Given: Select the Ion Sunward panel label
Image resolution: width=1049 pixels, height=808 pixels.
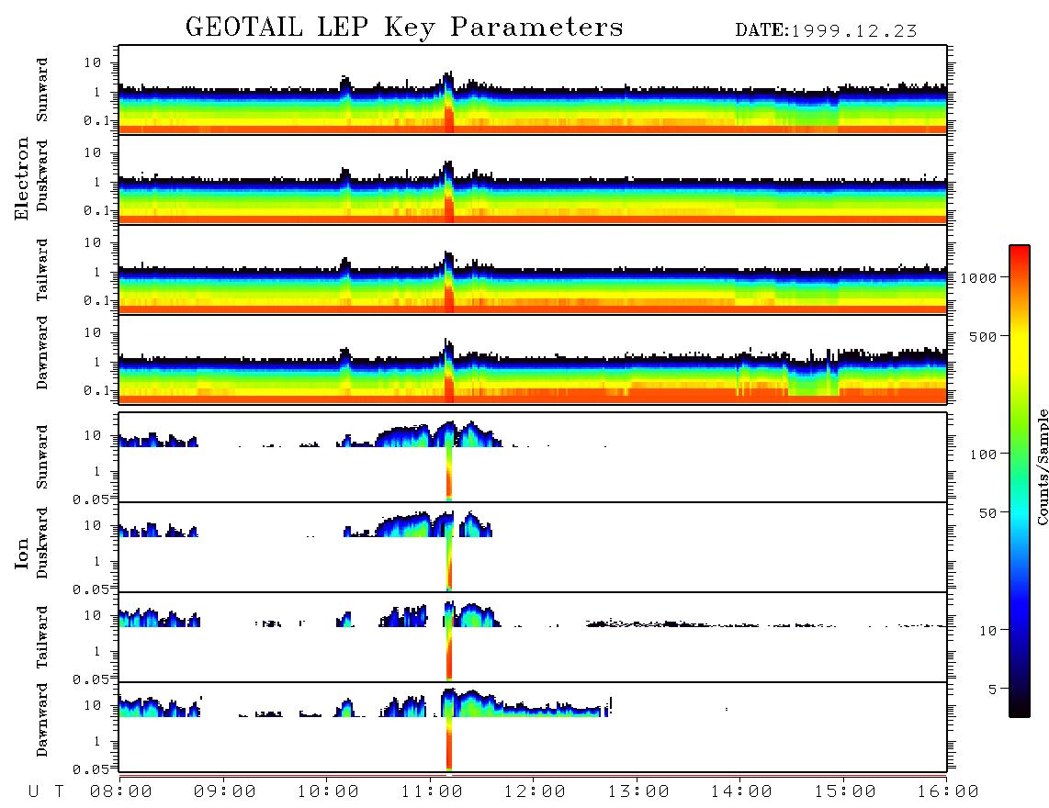Looking at the screenshot, I should 42,456.
